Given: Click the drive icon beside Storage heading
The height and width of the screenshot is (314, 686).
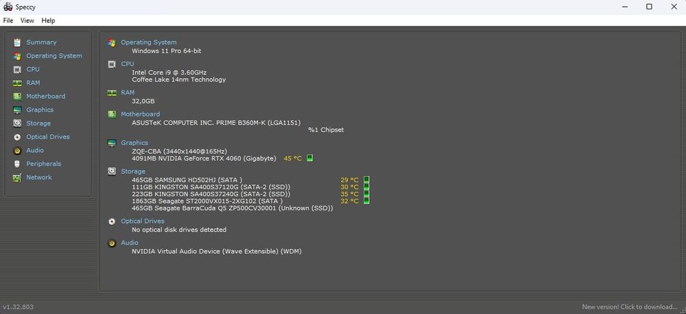Looking at the screenshot, I should pos(112,171).
